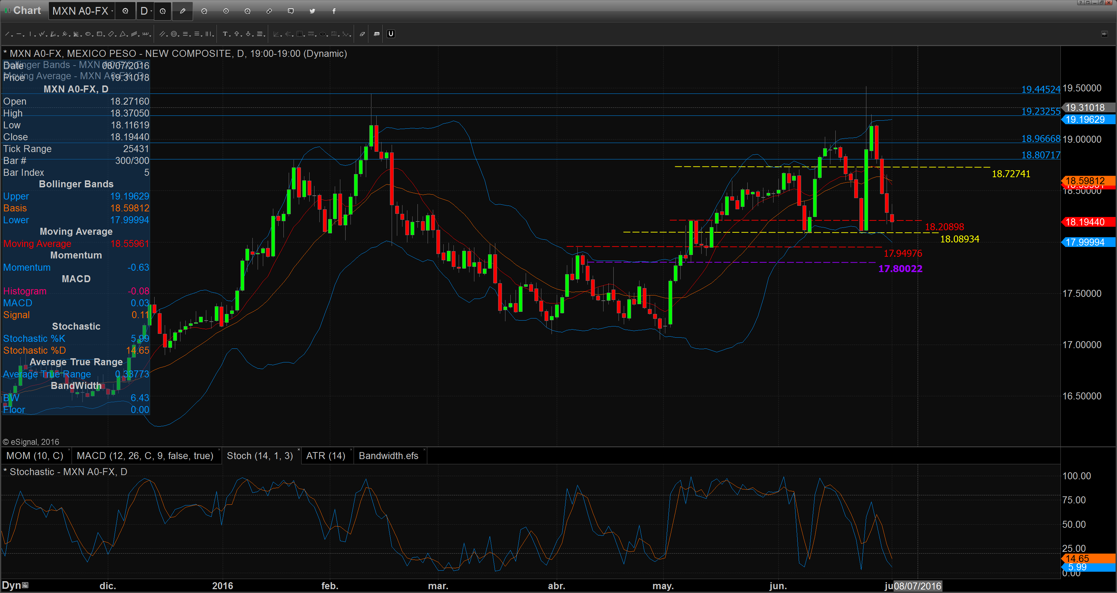Toggle the magnet snap mode button

coord(391,34)
